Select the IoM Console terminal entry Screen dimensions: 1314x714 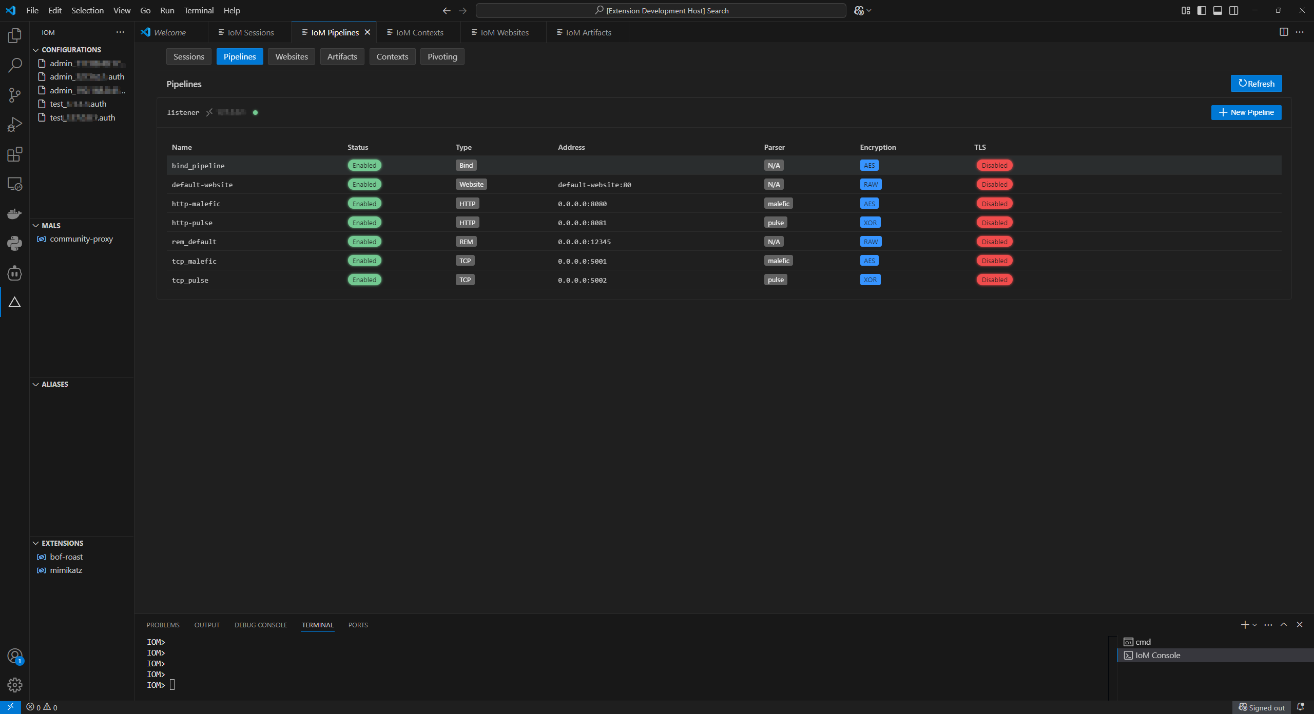point(1157,655)
